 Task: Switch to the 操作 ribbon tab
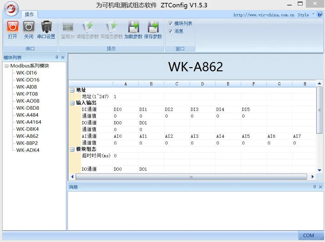[29, 14]
